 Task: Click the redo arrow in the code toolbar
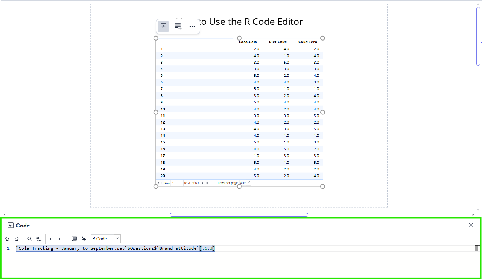[16, 239]
